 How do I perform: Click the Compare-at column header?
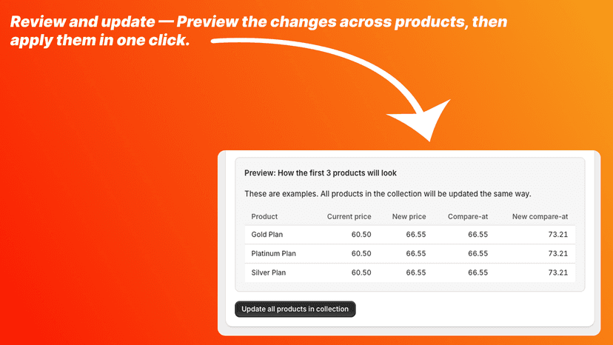[x=468, y=217]
